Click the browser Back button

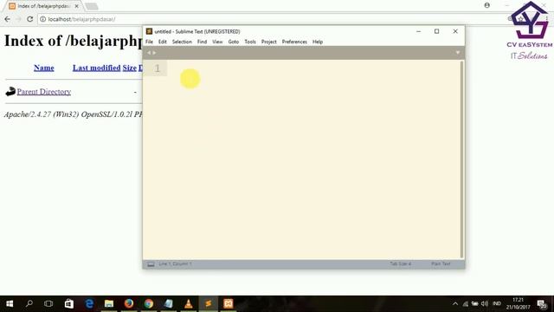click(x=8, y=19)
